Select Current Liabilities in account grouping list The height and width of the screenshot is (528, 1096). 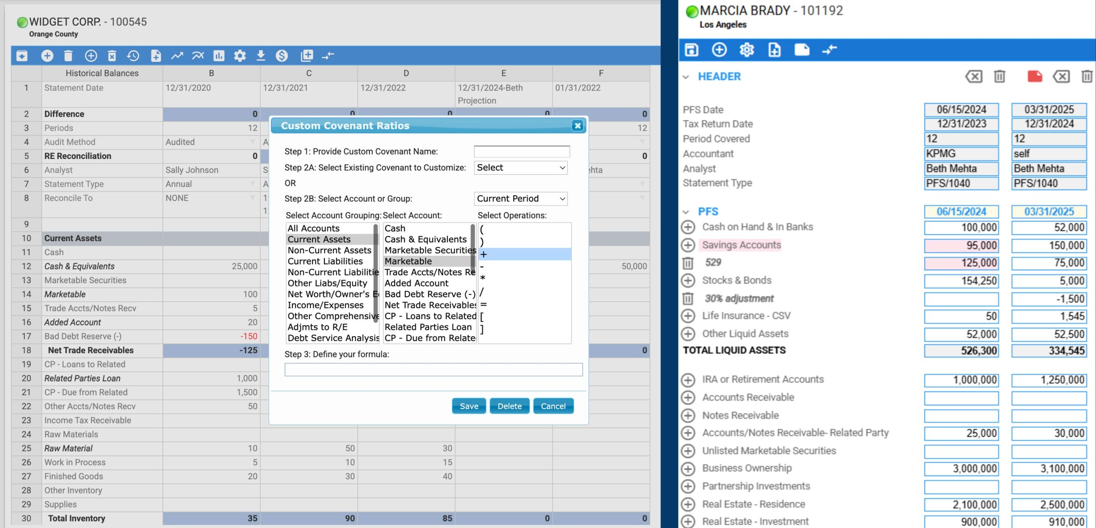tap(330, 261)
